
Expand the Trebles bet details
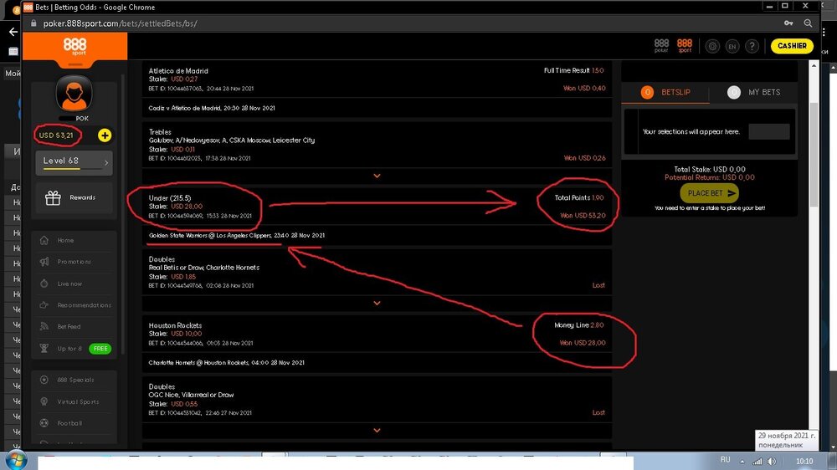377,176
